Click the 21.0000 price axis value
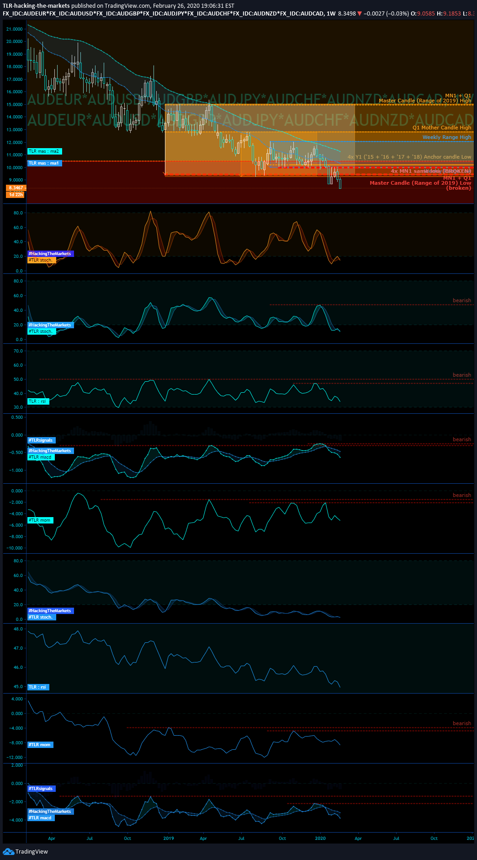The height and width of the screenshot is (860, 477). (15, 29)
